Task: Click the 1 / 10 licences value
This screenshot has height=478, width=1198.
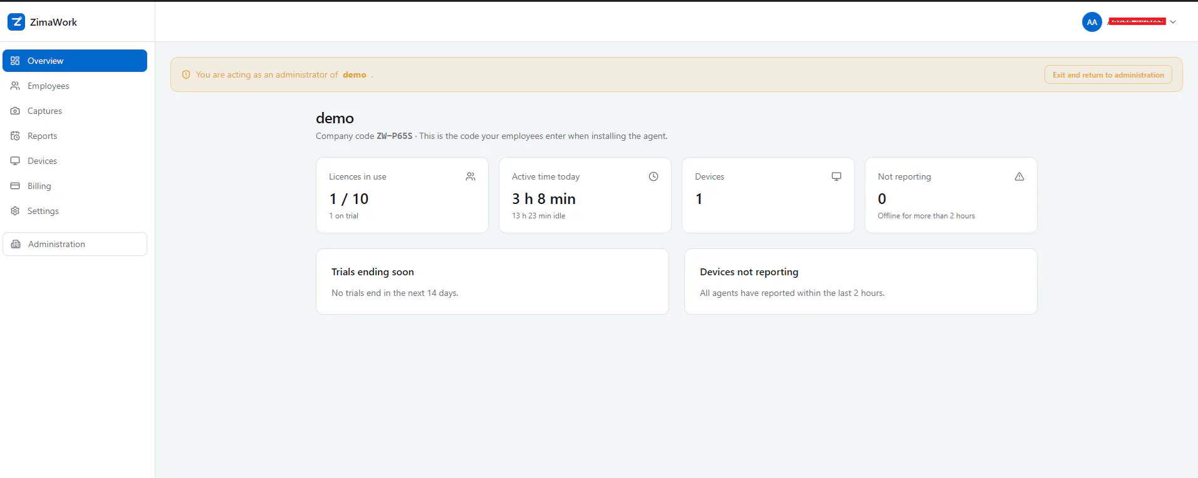Action: tap(349, 199)
